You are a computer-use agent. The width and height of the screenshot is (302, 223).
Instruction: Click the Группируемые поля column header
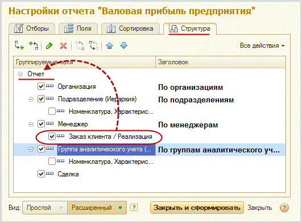pyautogui.click(x=84, y=62)
